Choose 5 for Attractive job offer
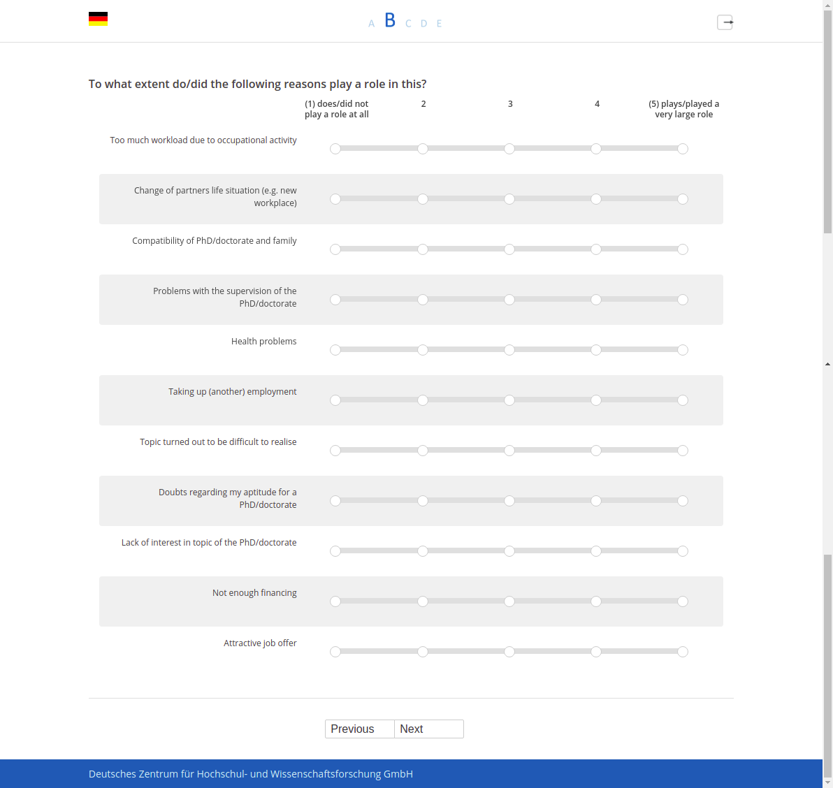833x788 pixels. pyautogui.click(x=683, y=652)
